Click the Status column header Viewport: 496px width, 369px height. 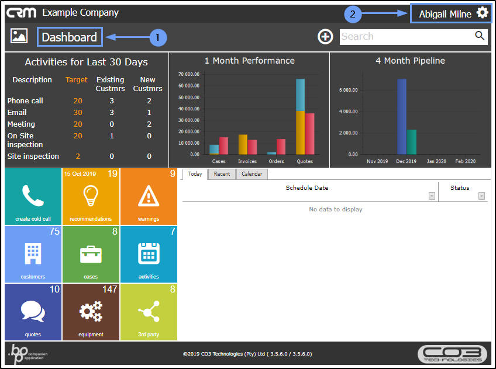(460, 188)
